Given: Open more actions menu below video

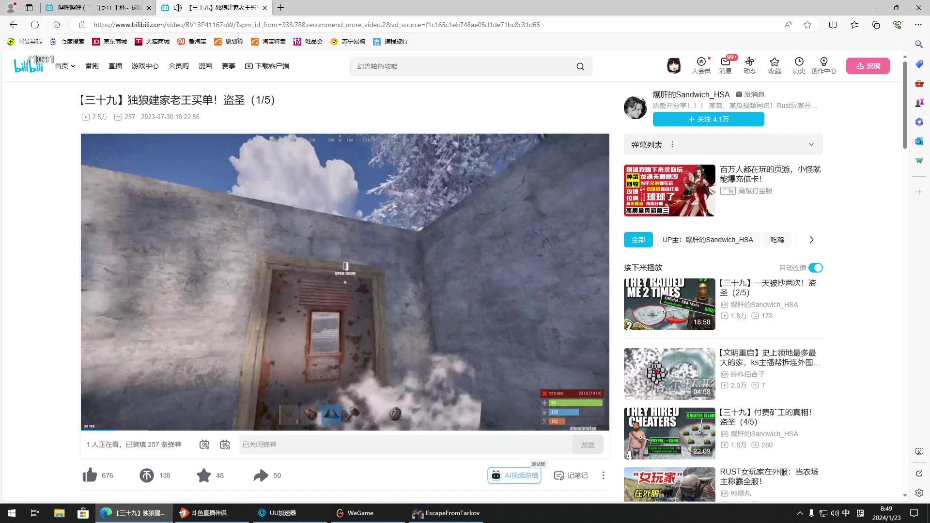Looking at the screenshot, I should pos(604,476).
